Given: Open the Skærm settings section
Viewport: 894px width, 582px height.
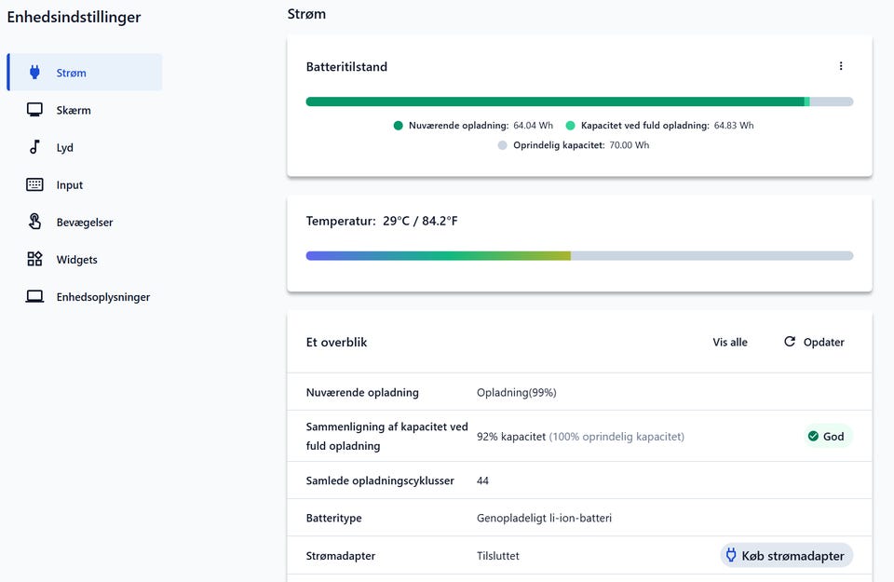Looking at the screenshot, I should click(74, 110).
